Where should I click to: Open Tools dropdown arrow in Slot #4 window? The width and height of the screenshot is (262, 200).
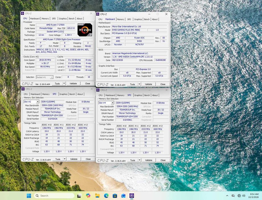139,160
